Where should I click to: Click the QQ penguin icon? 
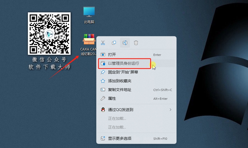[x=103, y=110]
